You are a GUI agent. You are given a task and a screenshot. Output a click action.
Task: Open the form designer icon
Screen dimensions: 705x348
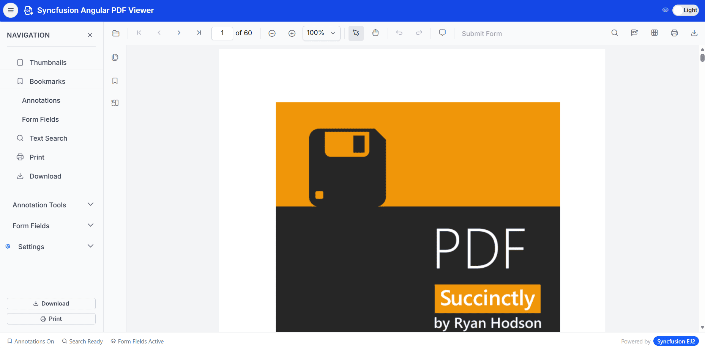[x=655, y=33]
